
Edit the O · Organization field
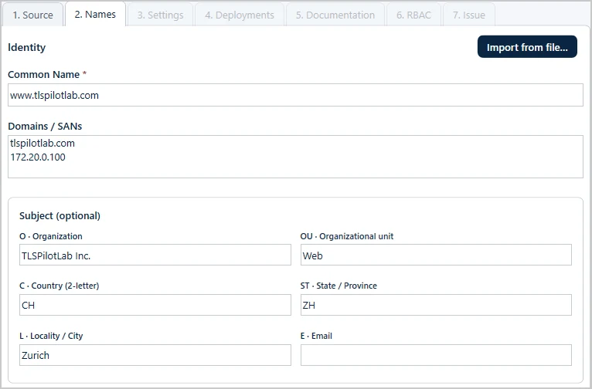155,255
